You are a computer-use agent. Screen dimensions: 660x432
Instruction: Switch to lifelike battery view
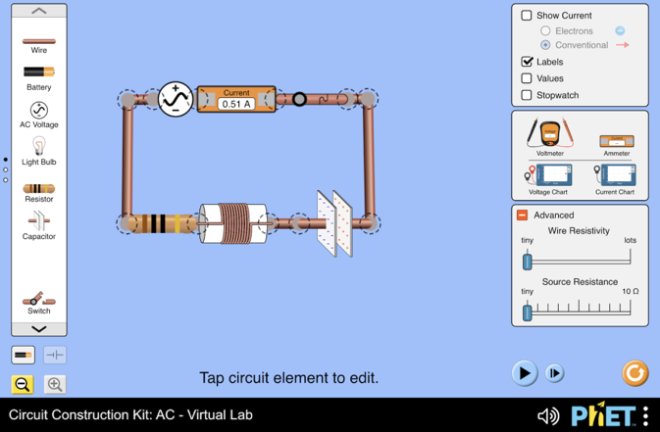(23, 355)
